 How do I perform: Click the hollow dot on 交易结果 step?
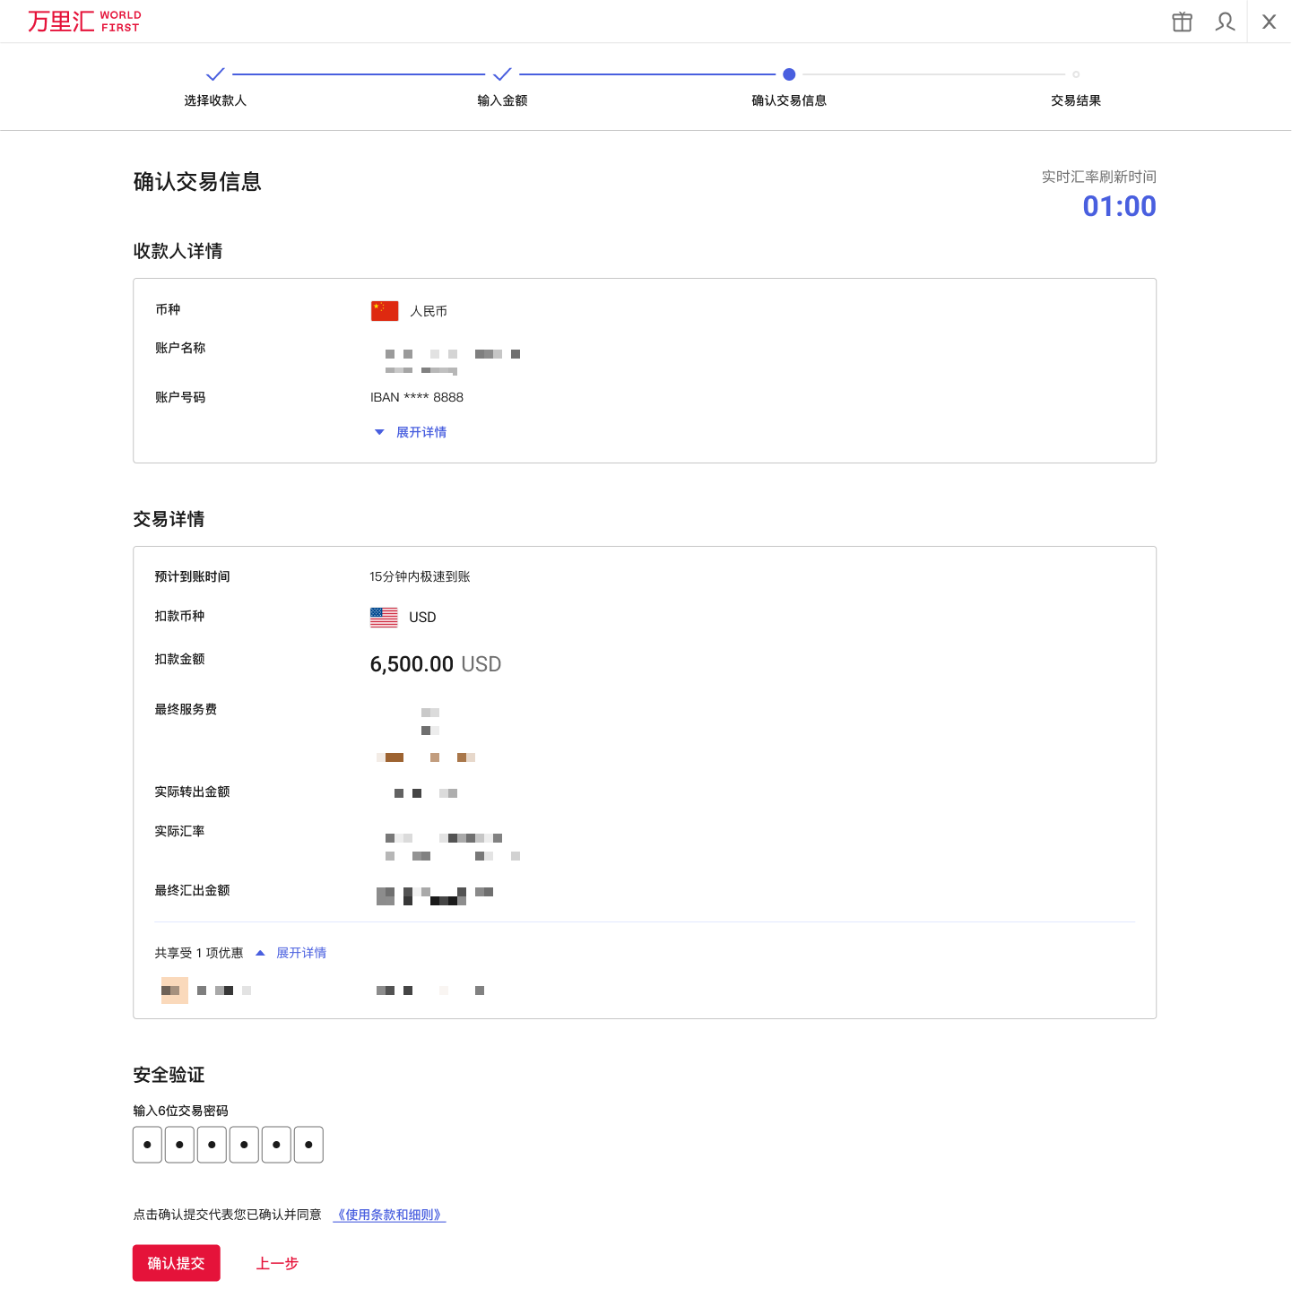click(1076, 74)
